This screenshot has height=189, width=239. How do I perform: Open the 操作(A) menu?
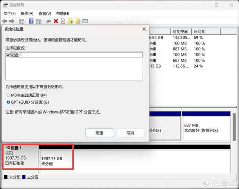(x=27, y=14)
